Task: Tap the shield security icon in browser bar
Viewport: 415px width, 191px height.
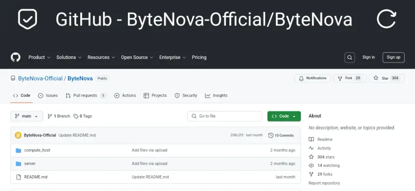Action: (27, 19)
